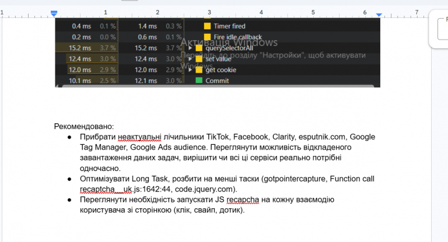Click the word "Оптимізувати" in the second bullet
448x242 pixels.
pyautogui.click(x=104, y=179)
